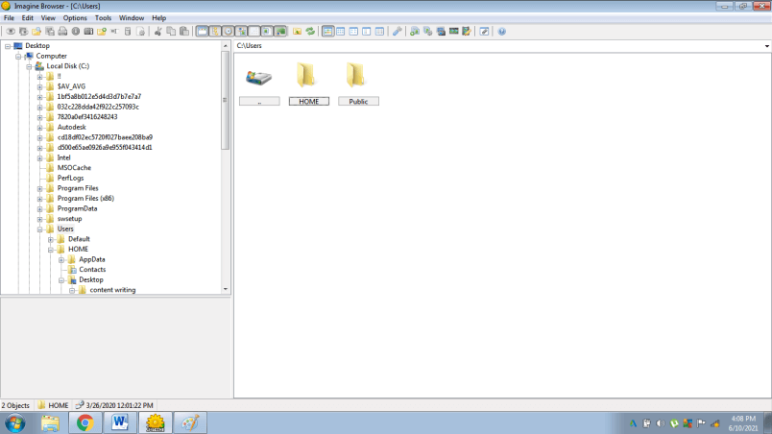772x434 pixels.
Task: Open Google Chrome from the taskbar
Action: (84, 422)
